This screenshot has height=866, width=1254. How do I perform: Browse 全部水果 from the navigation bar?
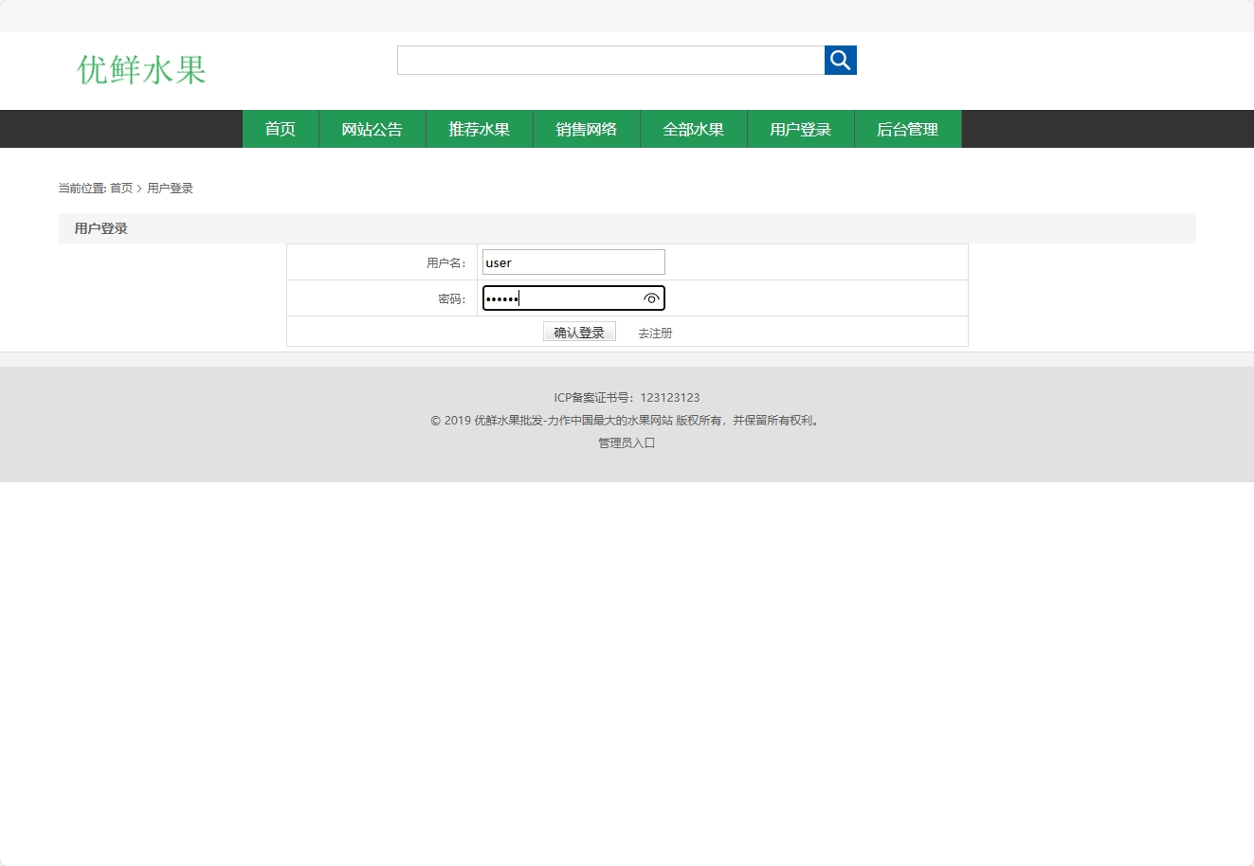693,129
